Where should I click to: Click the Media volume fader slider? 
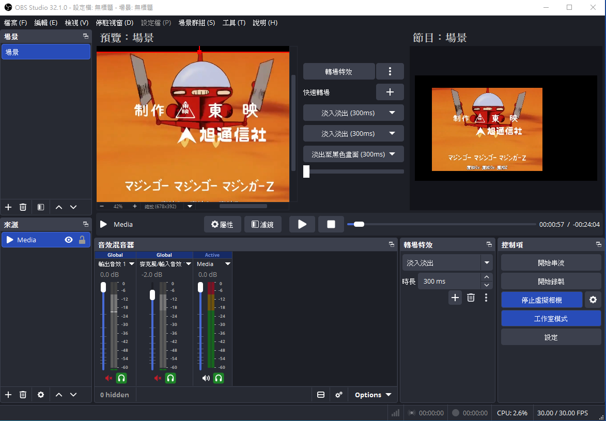coord(200,288)
